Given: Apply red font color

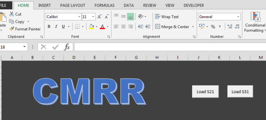Looking at the screenshot, I should [x=102, y=27].
